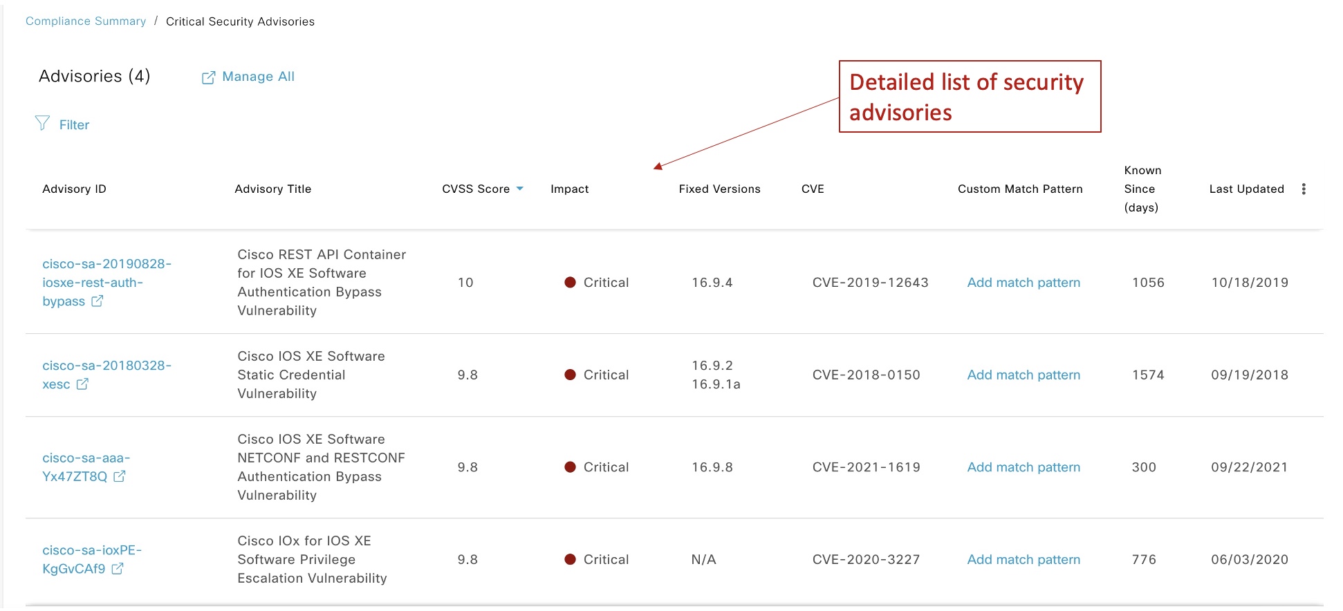Image resolution: width=1343 pixels, height=611 pixels.
Task: Click the Manage All external link icon
Action: (207, 77)
